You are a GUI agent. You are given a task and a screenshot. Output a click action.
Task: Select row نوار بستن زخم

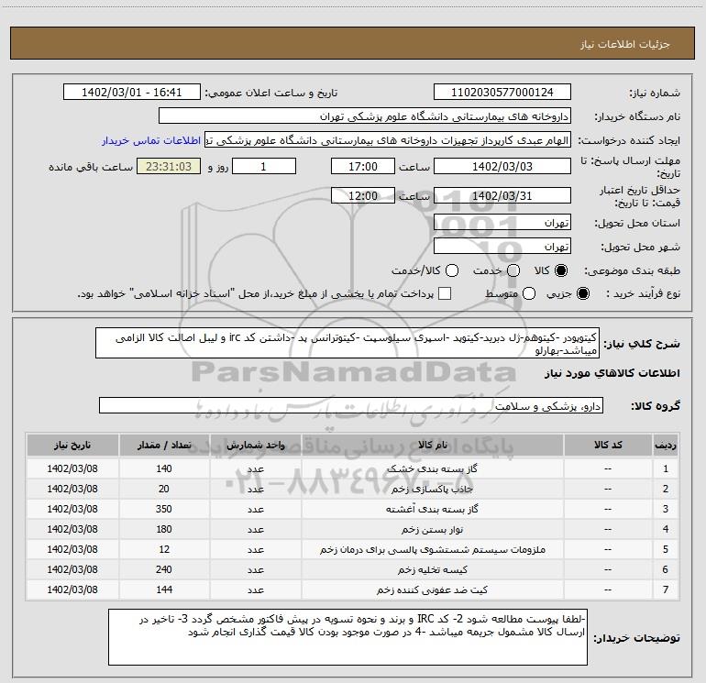pyautogui.click(x=353, y=530)
